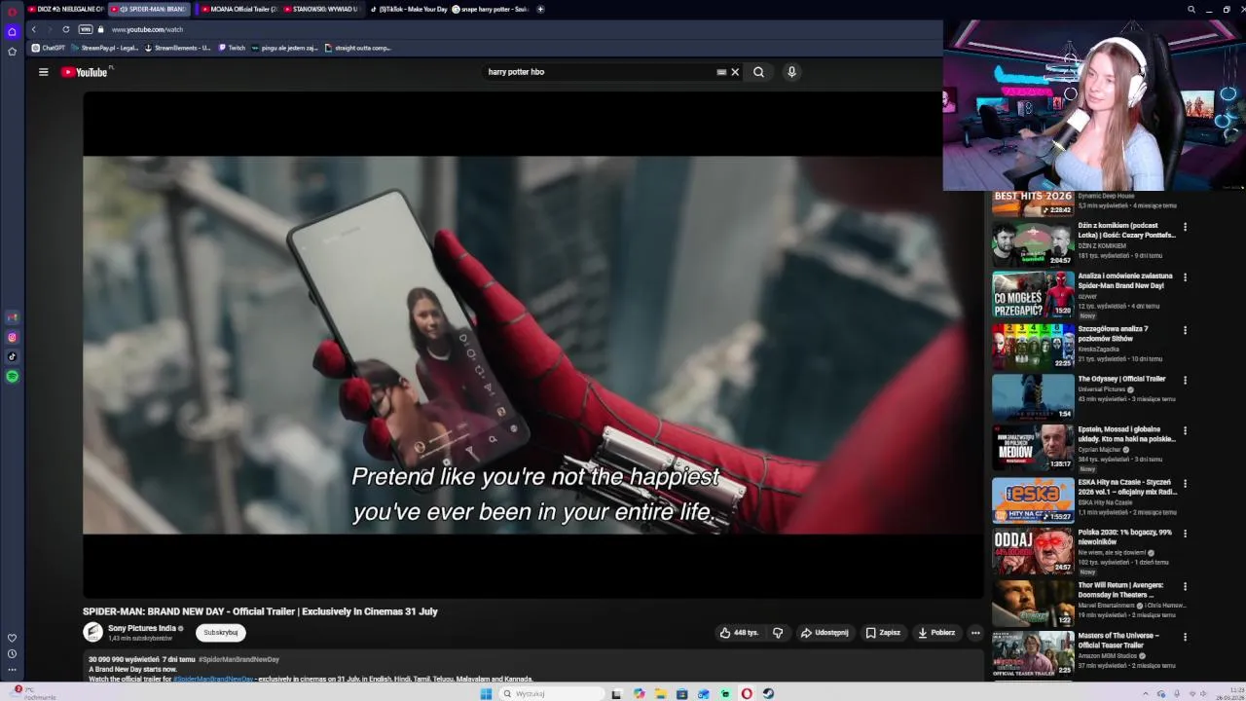Open options for The Odyssey trailer
Viewport: 1246px width, 701px height.
point(1185,380)
